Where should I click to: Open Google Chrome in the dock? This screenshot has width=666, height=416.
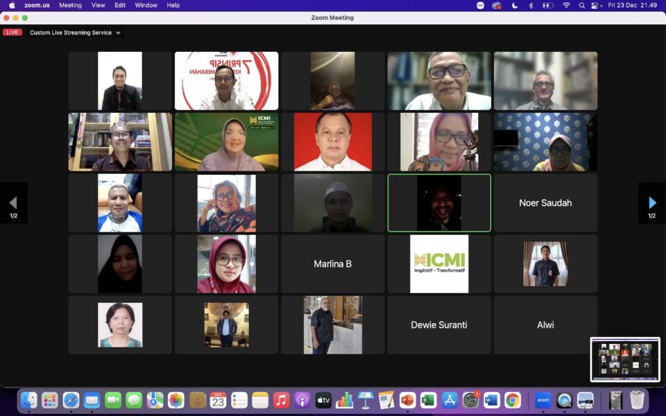point(513,400)
